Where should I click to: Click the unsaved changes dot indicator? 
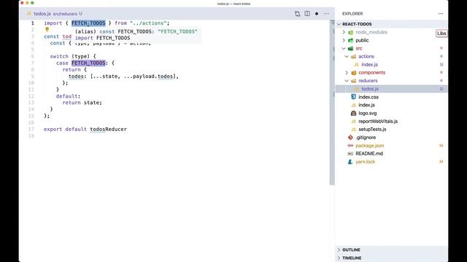(x=317, y=14)
